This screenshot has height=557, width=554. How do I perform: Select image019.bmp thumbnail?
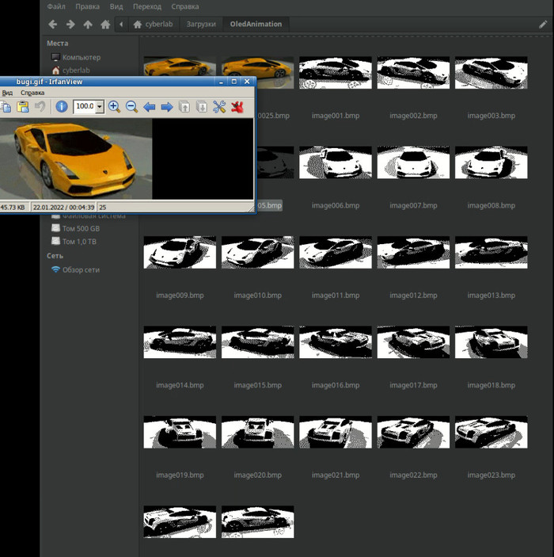tap(180, 432)
